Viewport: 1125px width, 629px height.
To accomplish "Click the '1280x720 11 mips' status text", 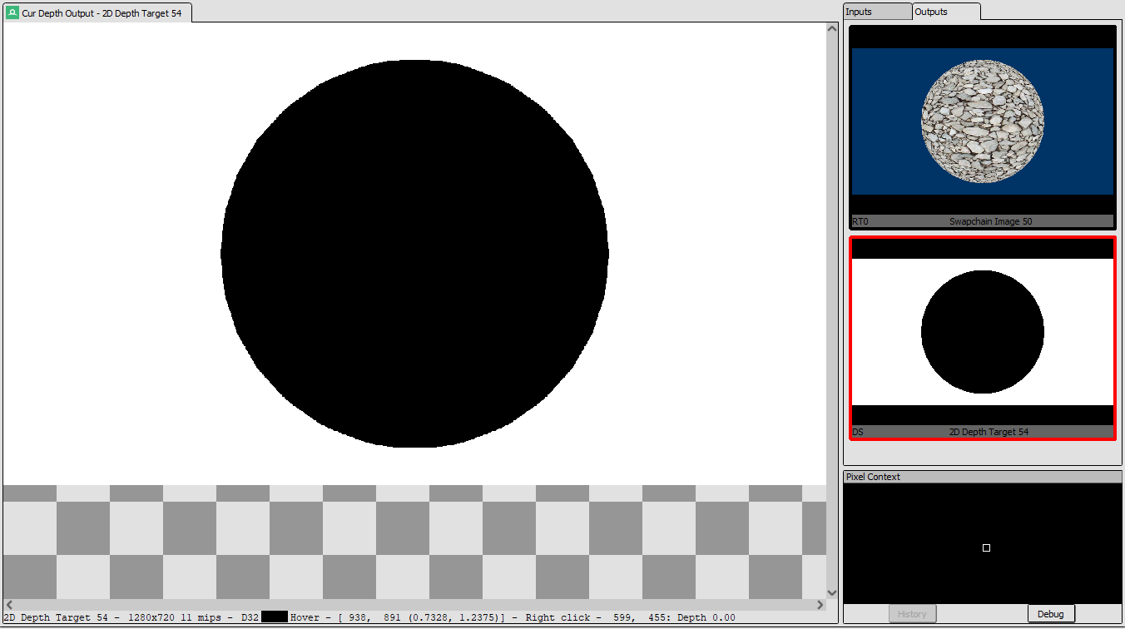I will pyautogui.click(x=176, y=617).
